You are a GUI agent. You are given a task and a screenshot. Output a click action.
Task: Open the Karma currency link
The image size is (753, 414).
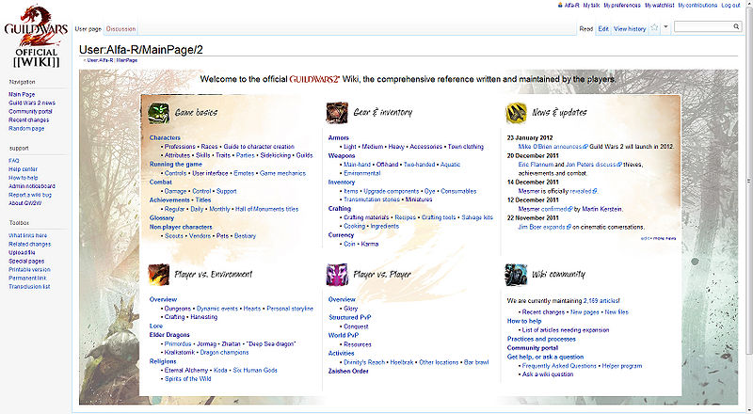tap(370, 244)
